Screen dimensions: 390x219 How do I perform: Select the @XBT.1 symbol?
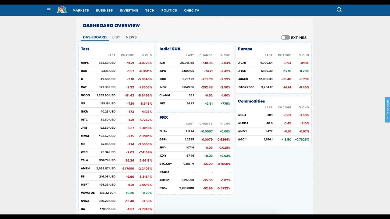[x=164, y=172]
